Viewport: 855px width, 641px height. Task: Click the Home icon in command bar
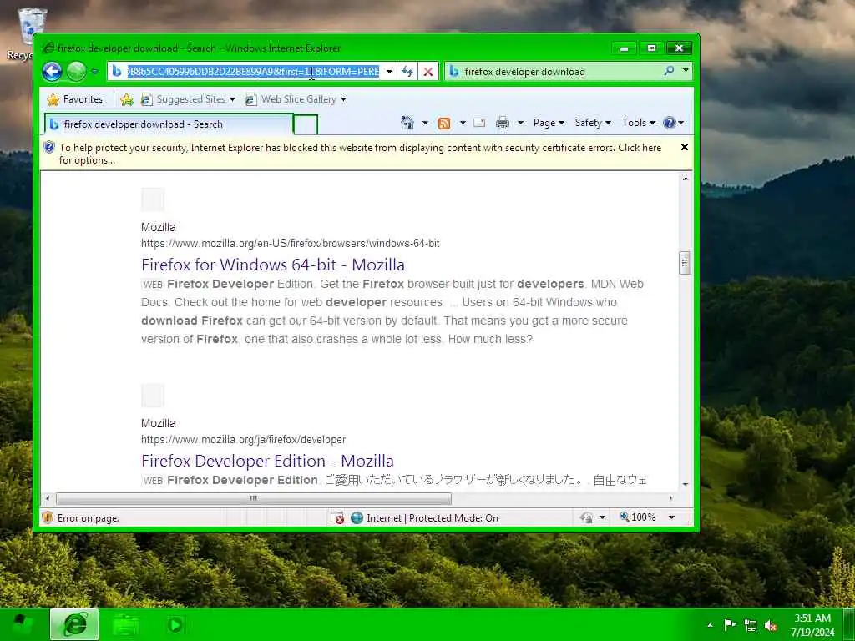[407, 123]
